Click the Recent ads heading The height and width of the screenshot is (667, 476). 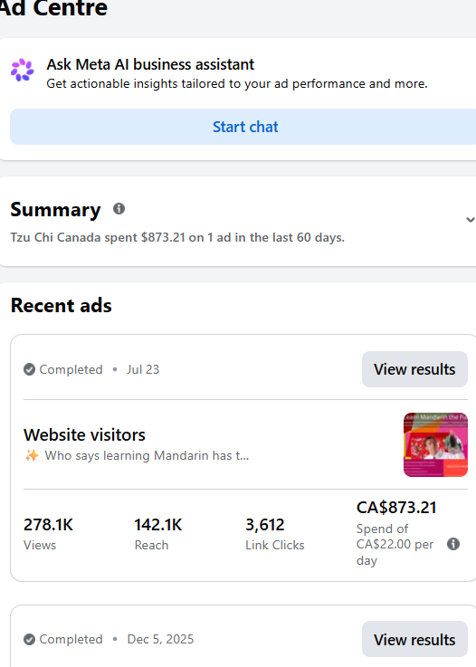click(x=62, y=305)
